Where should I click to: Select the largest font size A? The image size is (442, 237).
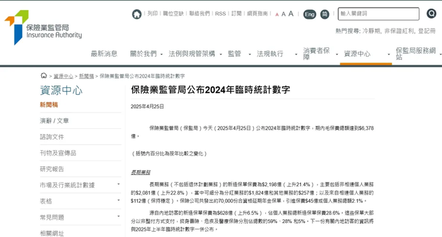(x=291, y=13)
